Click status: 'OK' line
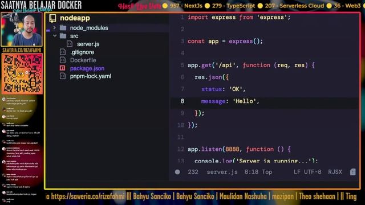The width and height of the screenshot is (365, 205). pyautogui.click(x=223, y=89)
